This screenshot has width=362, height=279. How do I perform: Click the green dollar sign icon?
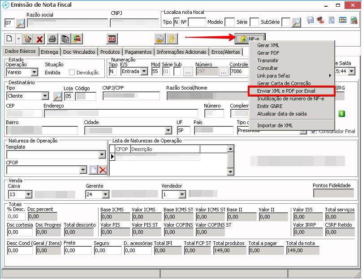click(x=342, y=114)
